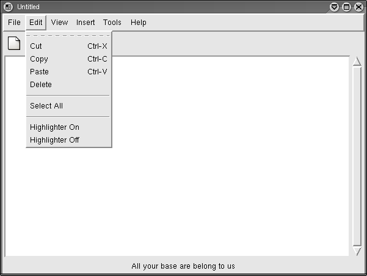Screen dimensions: 367x276
Task: Click status text 'All your base are belong to us'
Action: [x=183, y=266]
